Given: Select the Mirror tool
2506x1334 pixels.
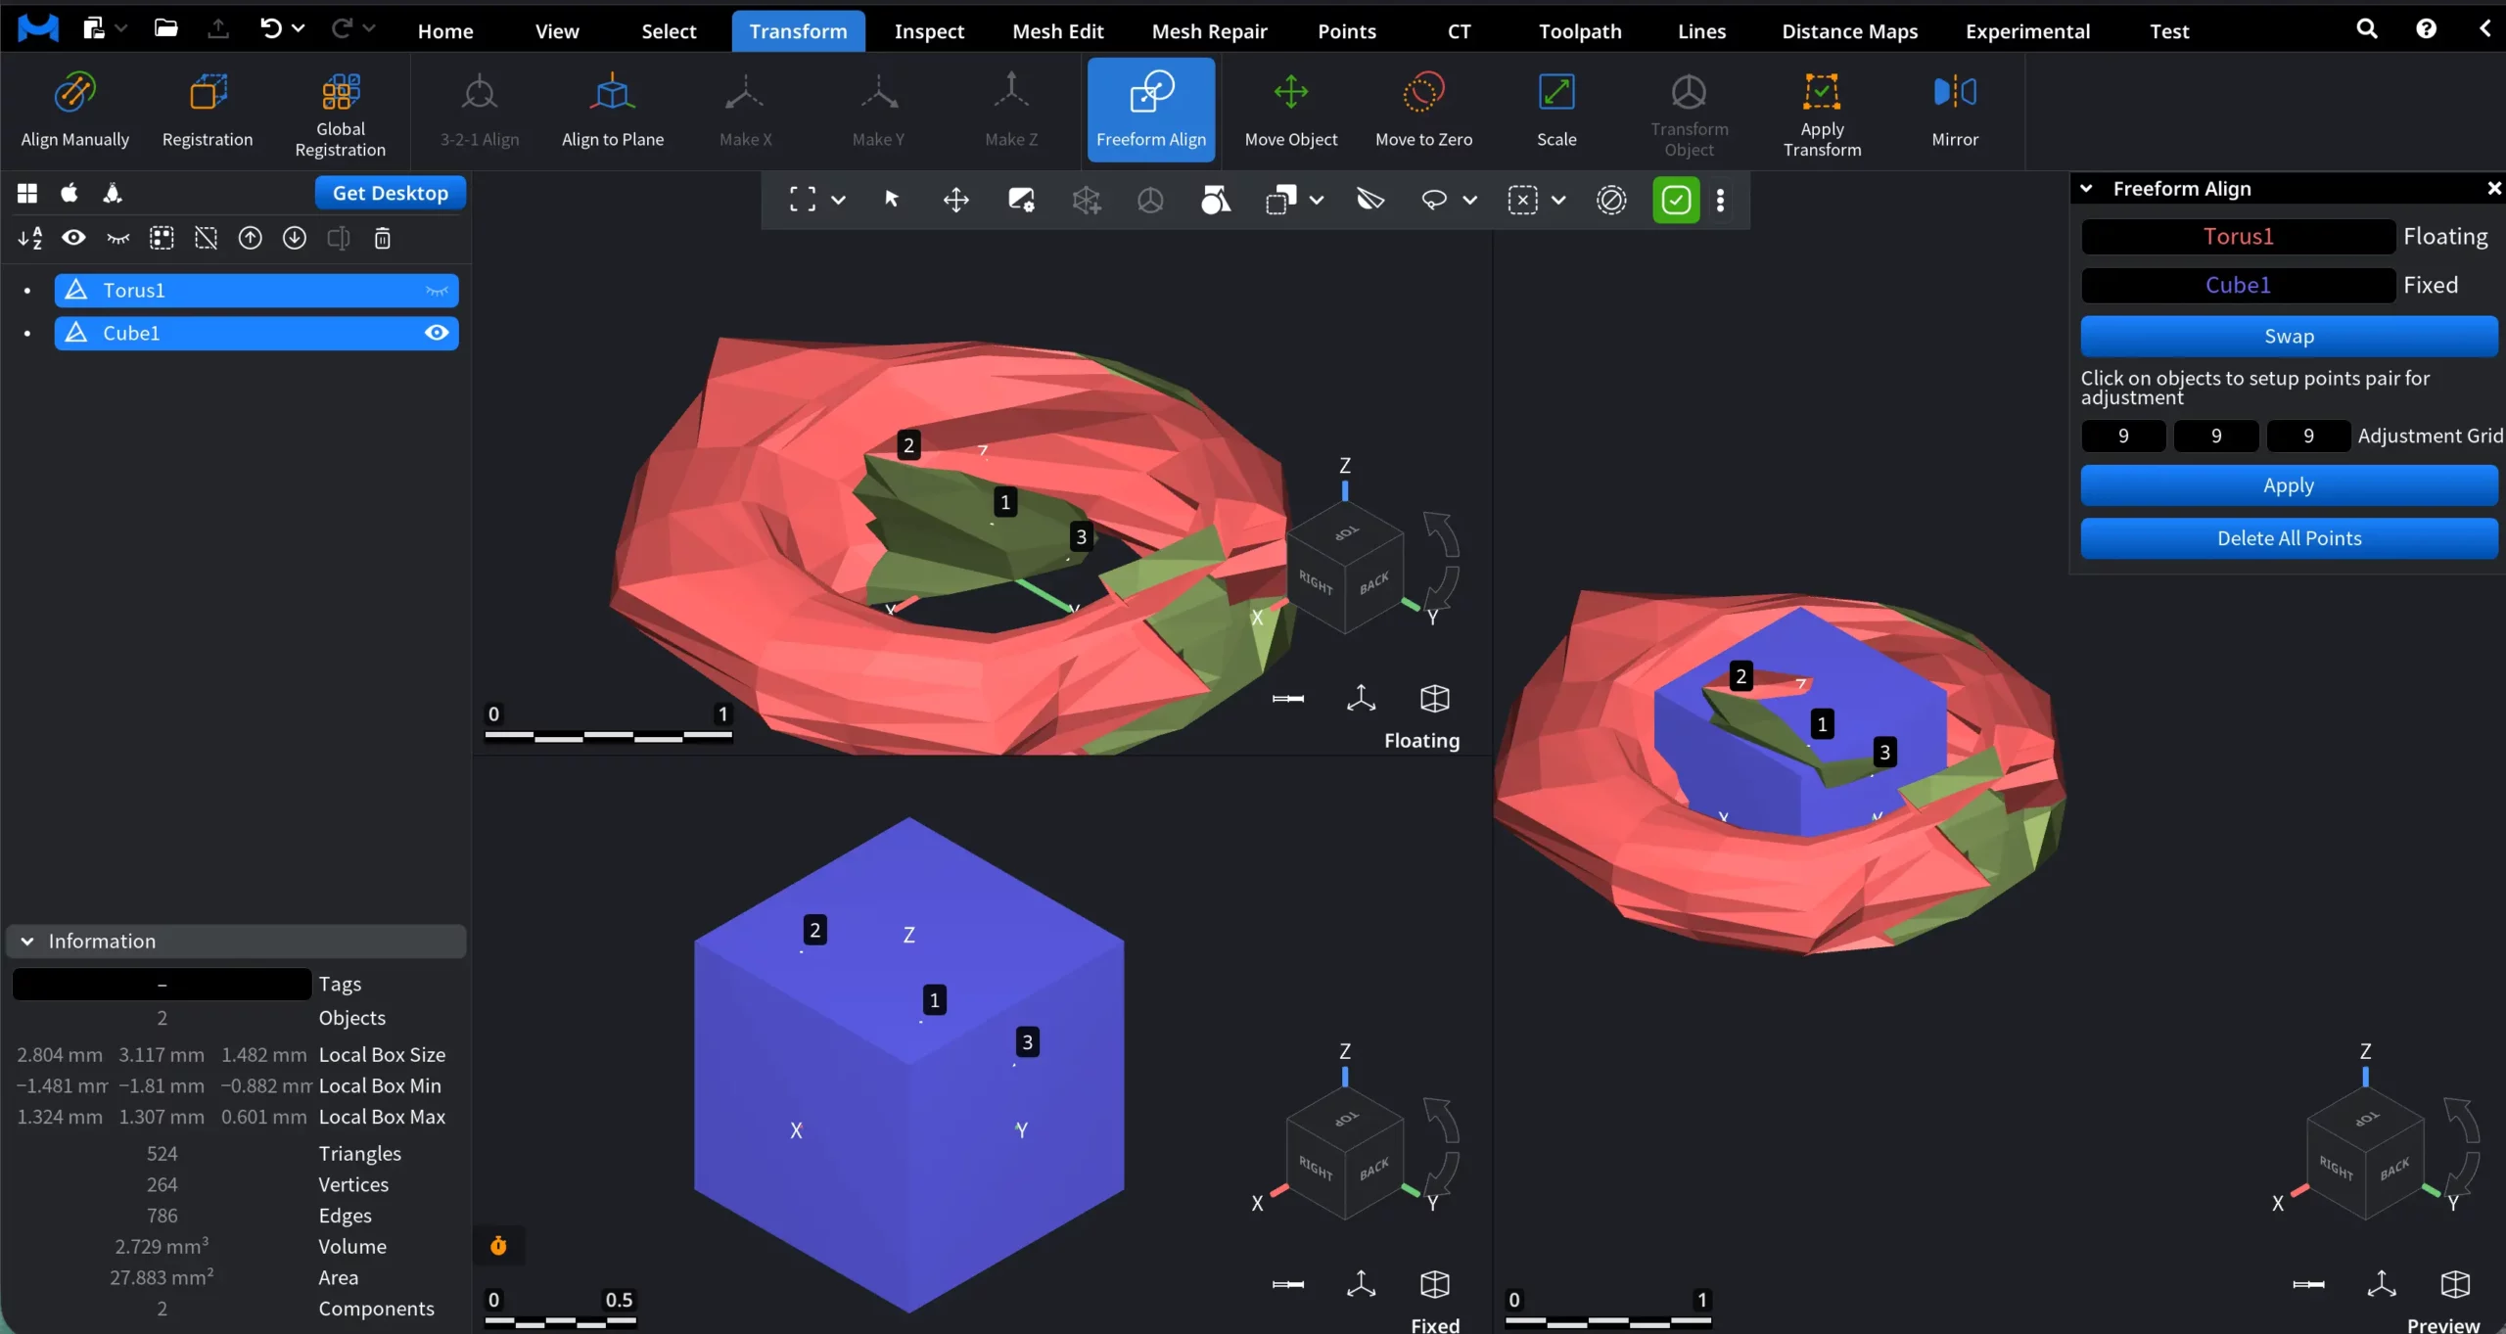Looking at the screenshot, I should click(x=1955, y=108).
